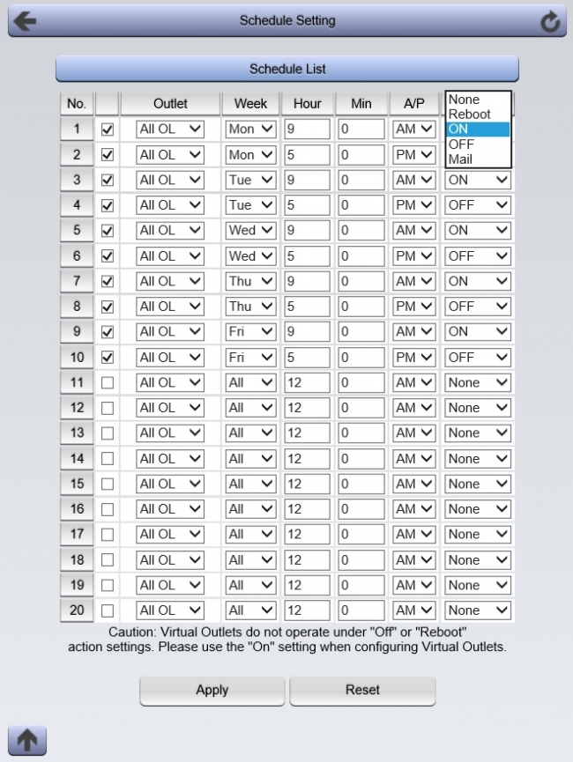Open the Outlet dropdown for row 3
The height and width of the screenshot is (762, 573).
170,180
